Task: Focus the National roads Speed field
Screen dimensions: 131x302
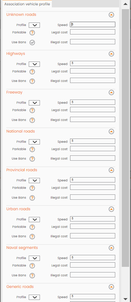Action: click(92, 141)
